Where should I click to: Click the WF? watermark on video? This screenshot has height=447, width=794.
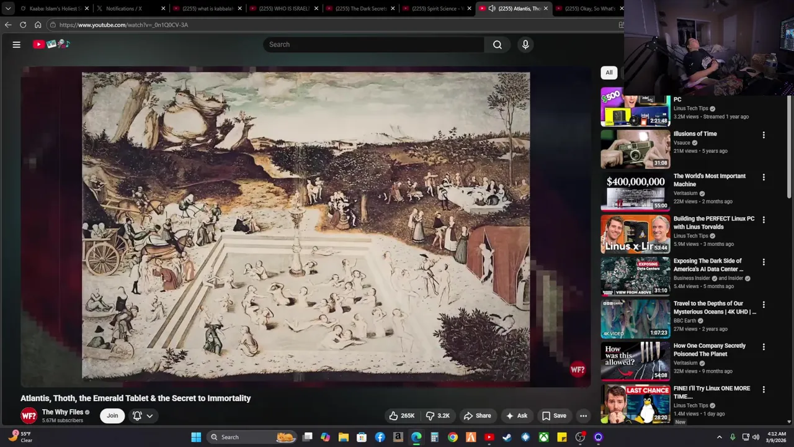(578, 369)
